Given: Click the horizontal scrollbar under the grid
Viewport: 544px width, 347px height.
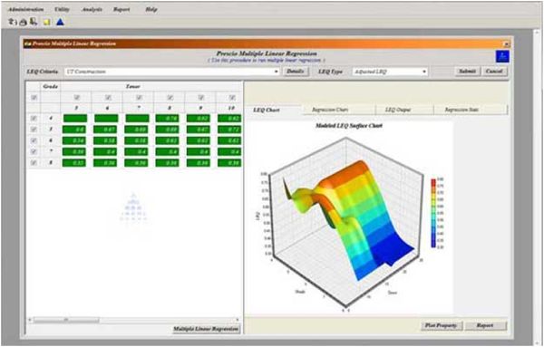Looking at the screenshot, I should point(133,320).
